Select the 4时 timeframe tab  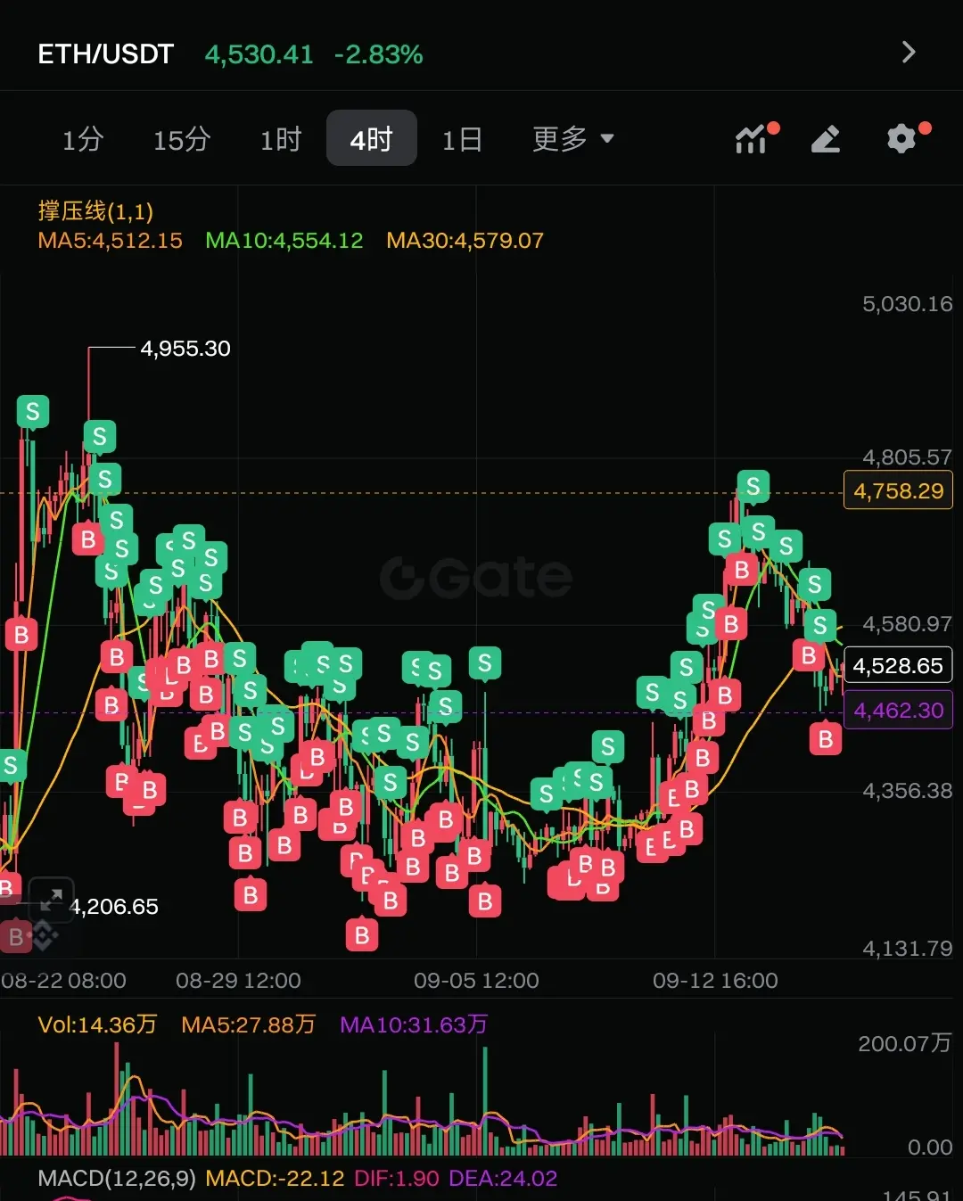coord(372,138)
